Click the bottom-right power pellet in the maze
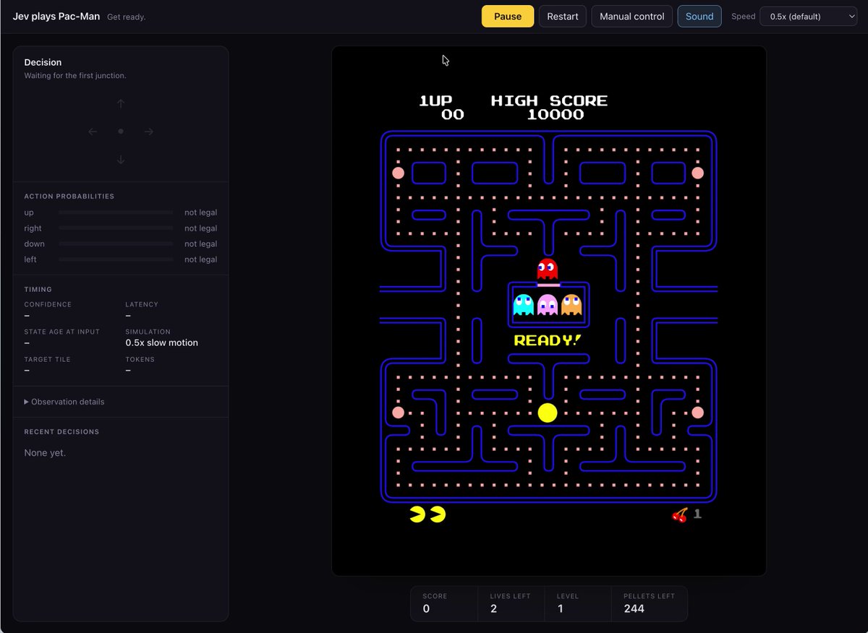The width and height of the screenshot is (868, 633). pos(697,413)
